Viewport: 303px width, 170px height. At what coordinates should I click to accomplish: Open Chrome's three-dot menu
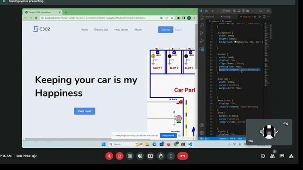tap(194, 18)
